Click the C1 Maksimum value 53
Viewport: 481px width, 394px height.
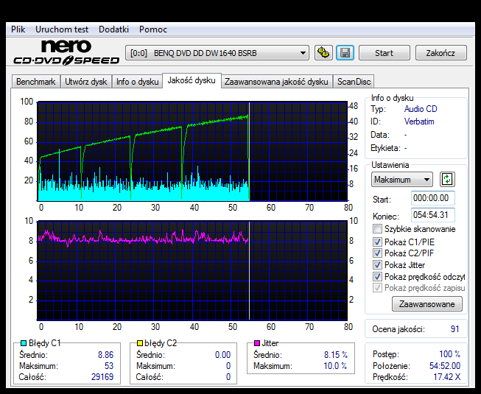[x=109, y=366]
